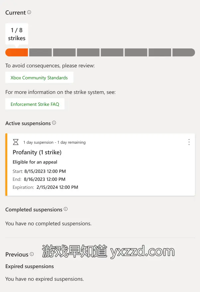
Task: Open the Xbox Community Standards link
Action: click(39, 78)
